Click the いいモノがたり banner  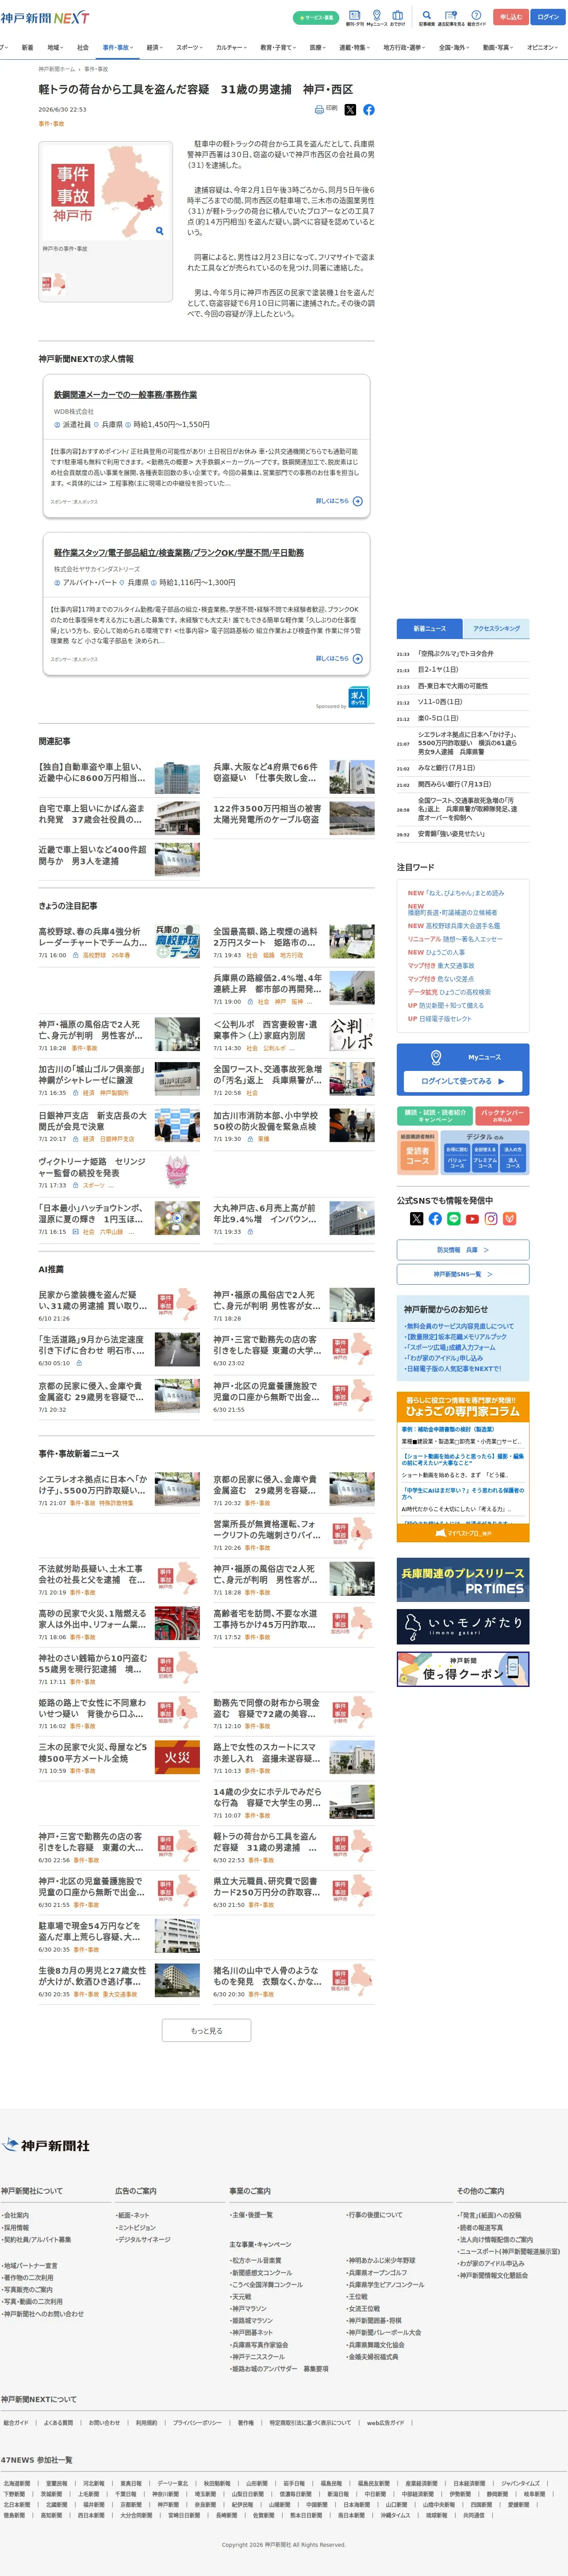coord(463,1627)
